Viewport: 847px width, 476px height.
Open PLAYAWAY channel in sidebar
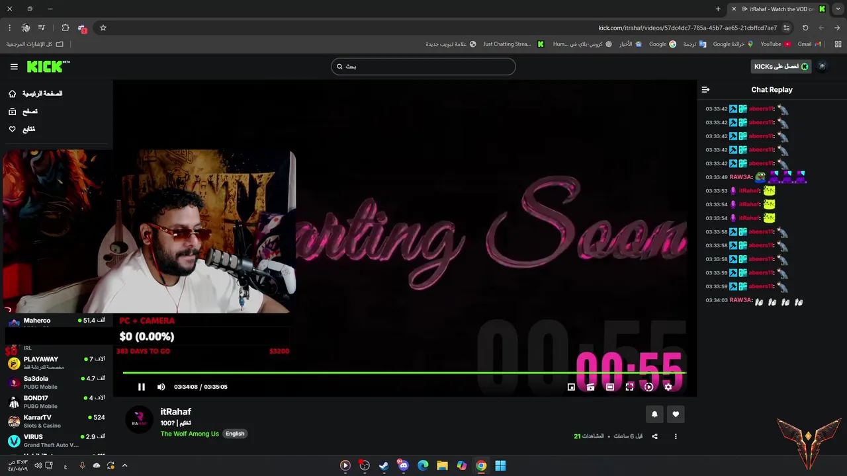pos(56,363)
